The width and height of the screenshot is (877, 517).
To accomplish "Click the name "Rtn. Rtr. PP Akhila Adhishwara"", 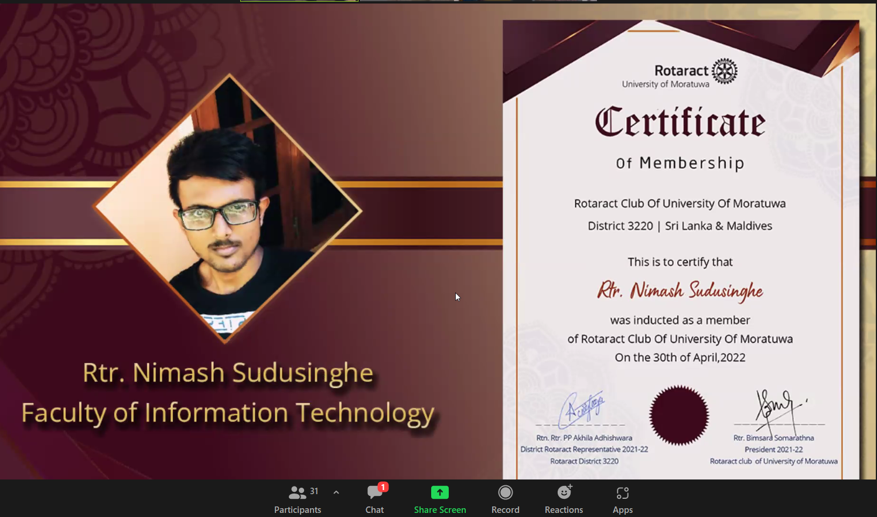I will (x=584, y=438).
